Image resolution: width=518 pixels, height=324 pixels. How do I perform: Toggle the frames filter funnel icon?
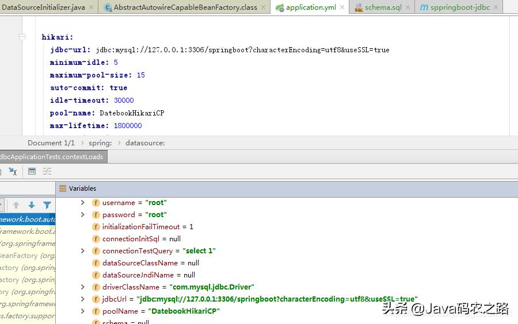click(x=47, y=205)
